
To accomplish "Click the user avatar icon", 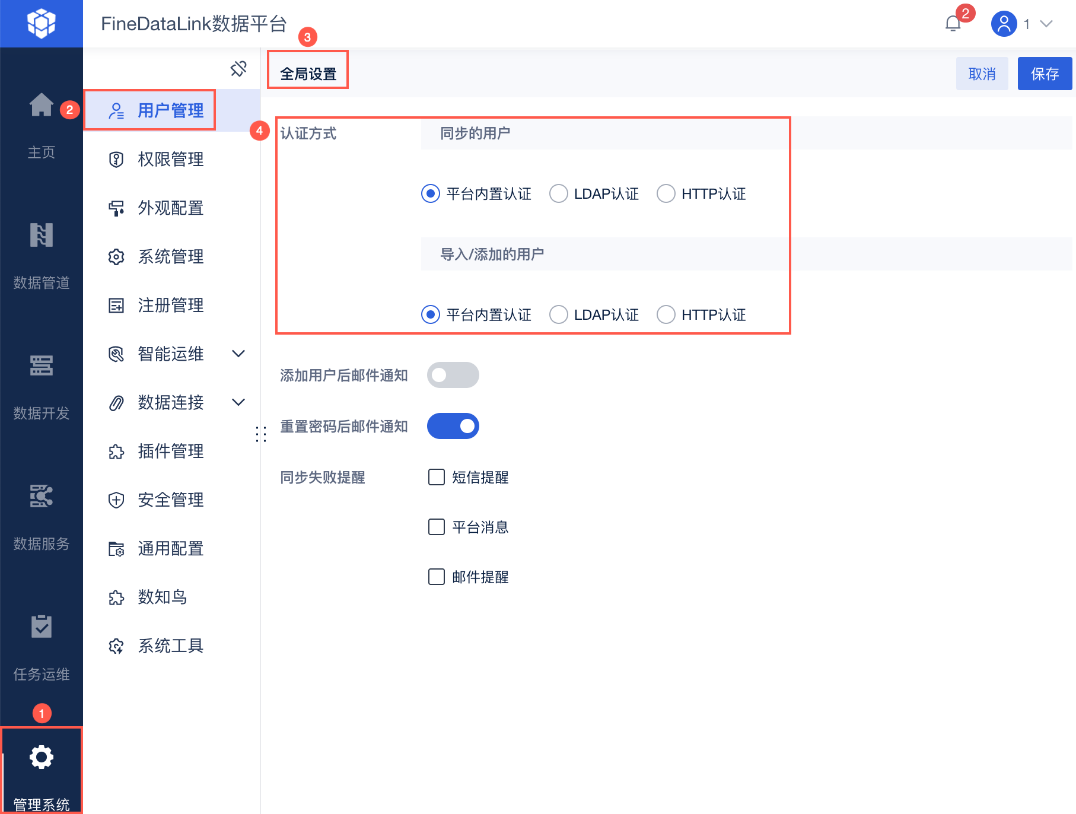I will coord(1004,24).
